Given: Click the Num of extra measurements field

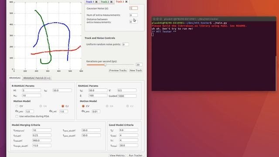Looking at the screenshot, I should (x=133, y=15).
